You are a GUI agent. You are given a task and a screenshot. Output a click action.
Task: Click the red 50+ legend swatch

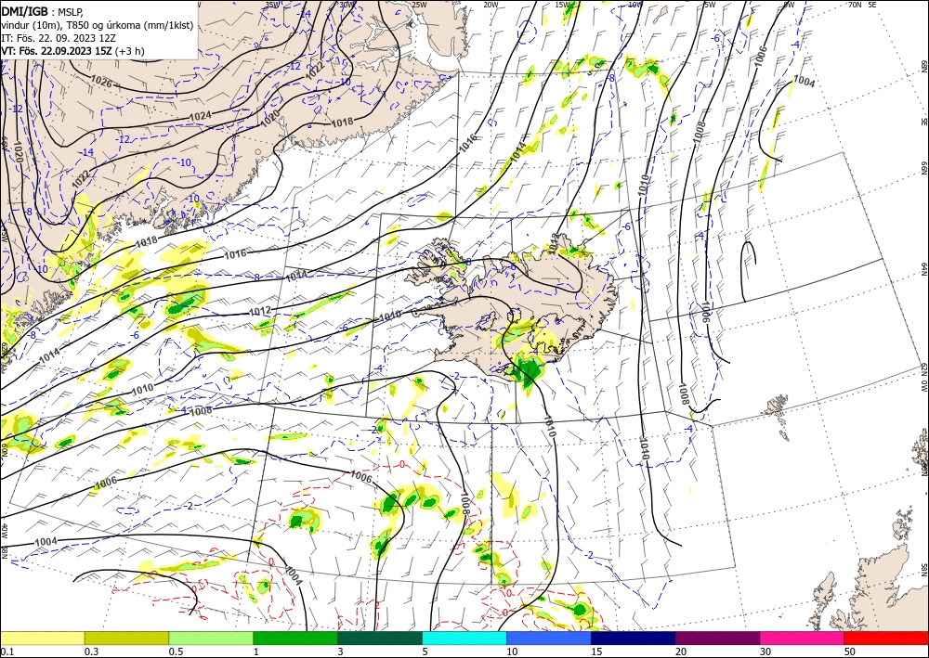point(886,638)
